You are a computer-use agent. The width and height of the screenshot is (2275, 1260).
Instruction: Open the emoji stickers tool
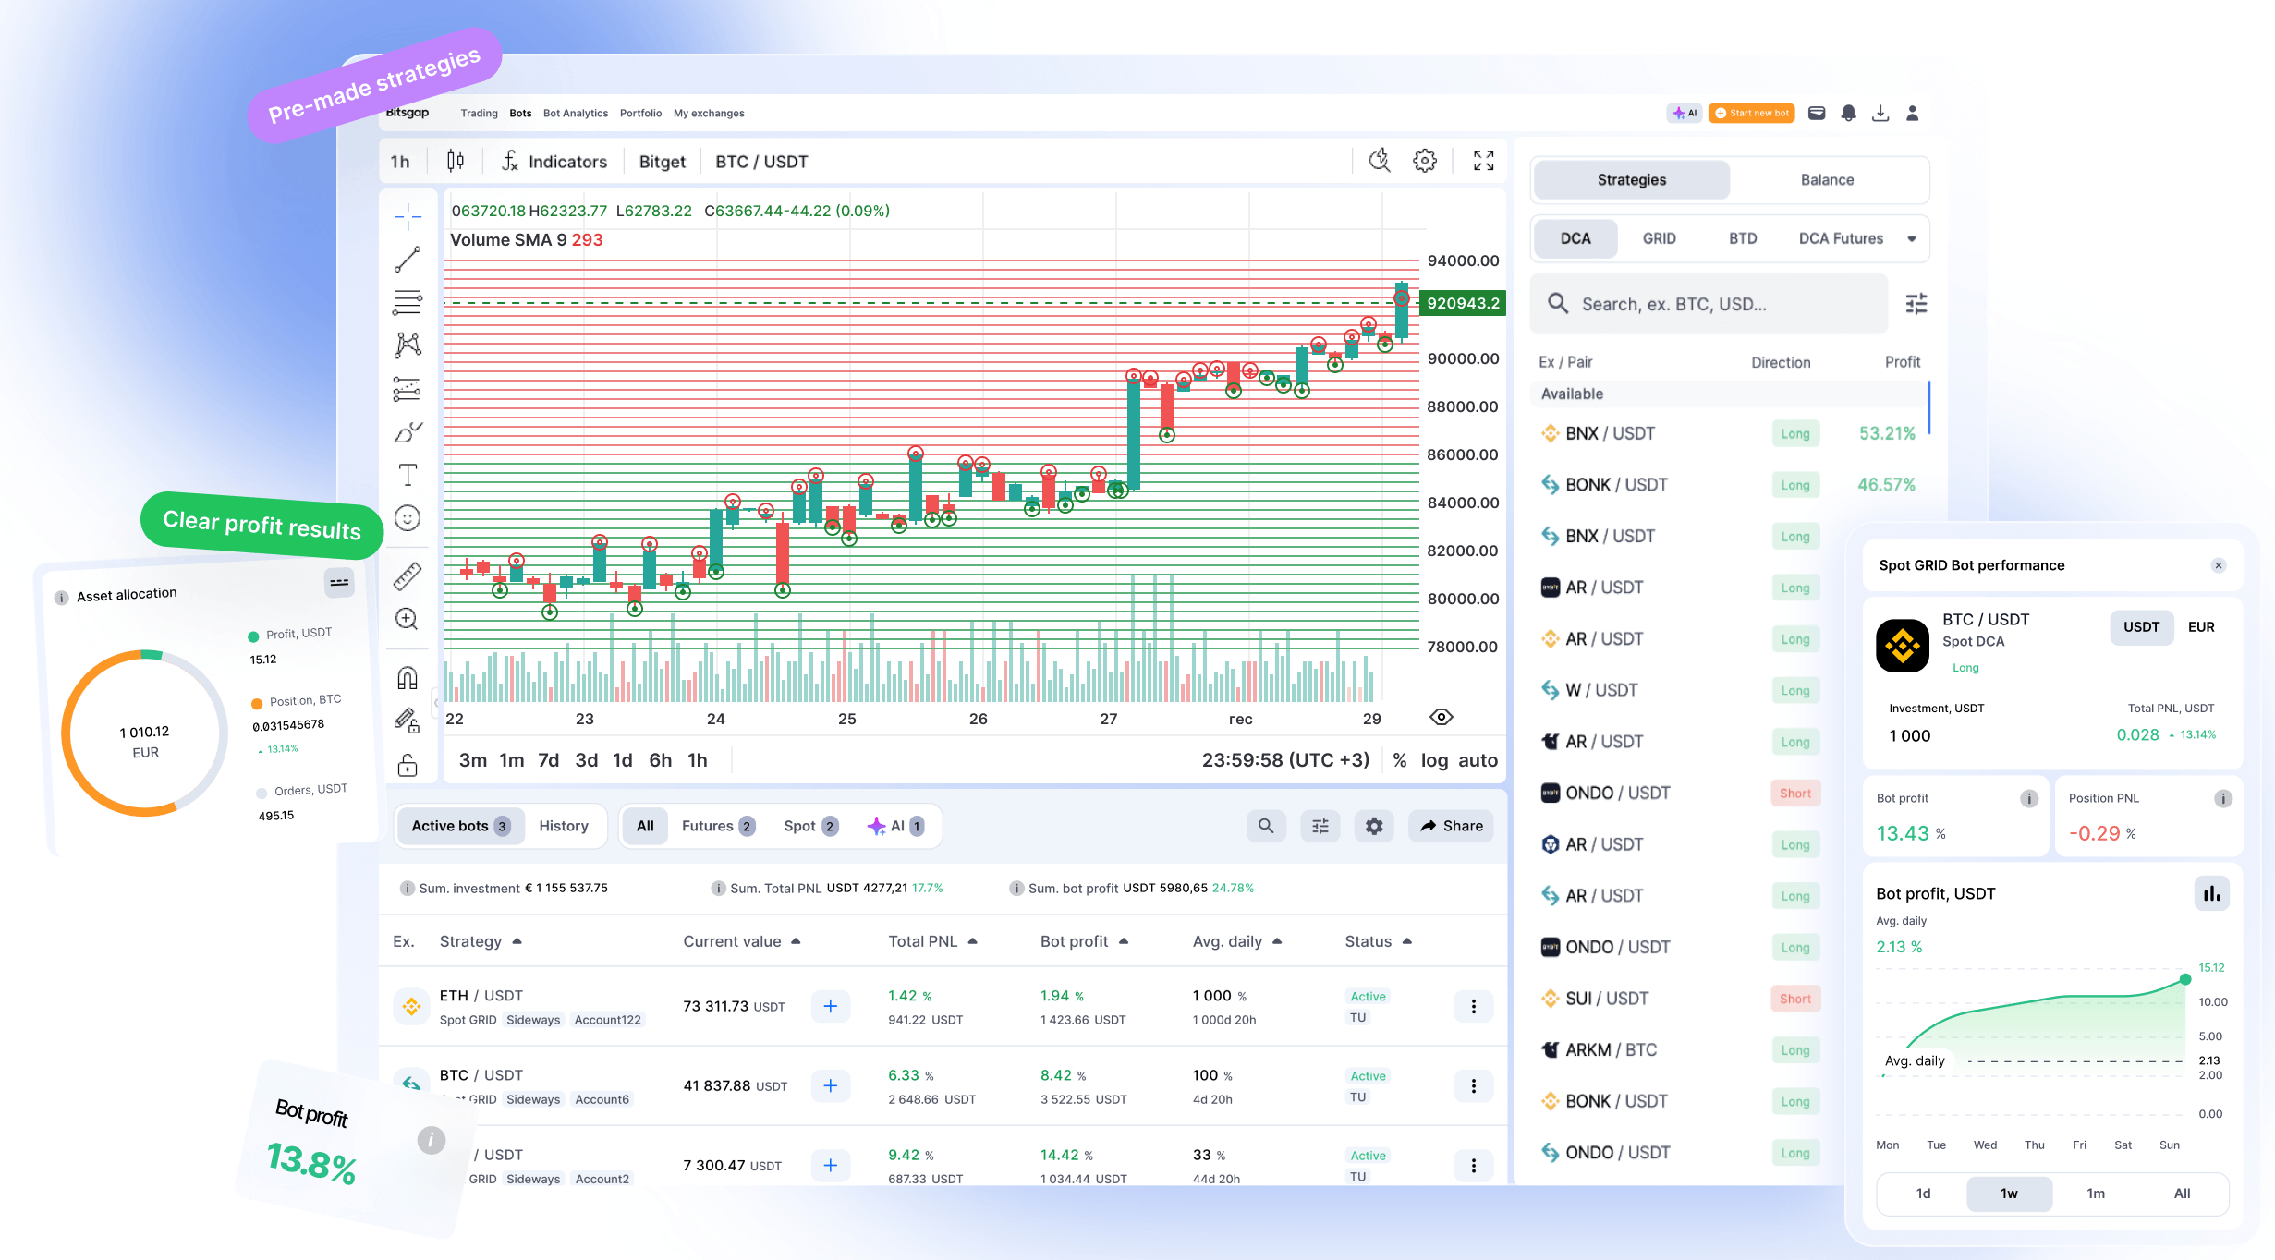pyautogui.click(x=407, y=517)
